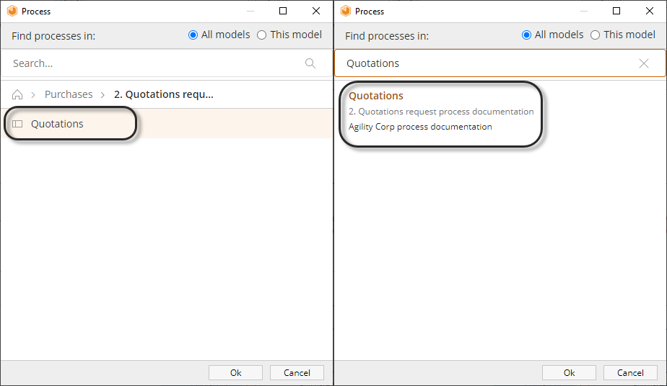Click the '2. Quotations requ...' breadcrumb
Image resolution: width=667 pixels, height=386 pixels.
point(163,94)
